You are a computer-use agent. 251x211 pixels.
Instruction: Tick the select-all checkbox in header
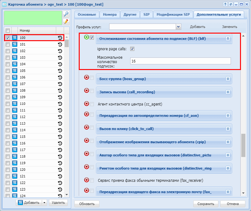coord(8,30)
